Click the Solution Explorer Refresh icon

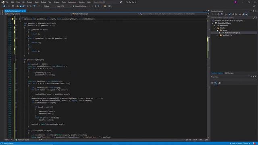point(230,14)
